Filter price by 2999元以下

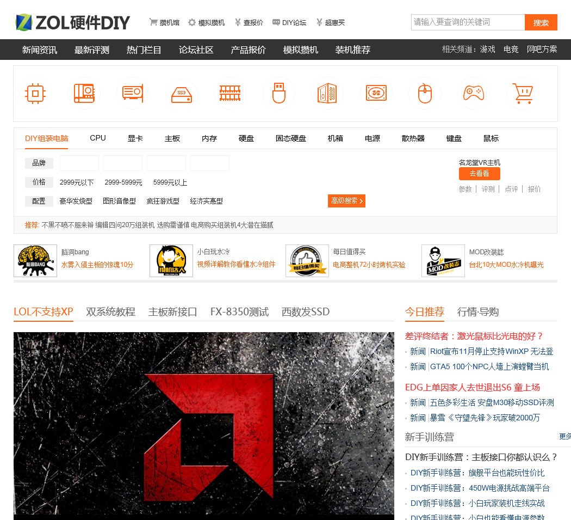(x=77, y=182)
